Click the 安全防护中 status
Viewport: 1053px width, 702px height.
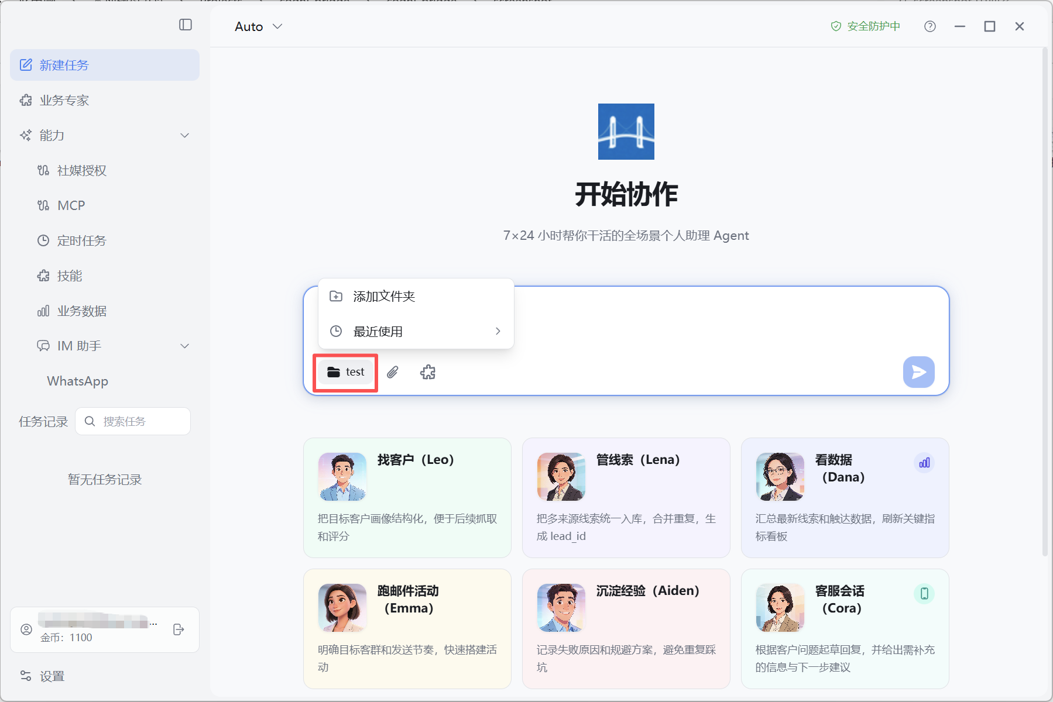pos(865,26)
